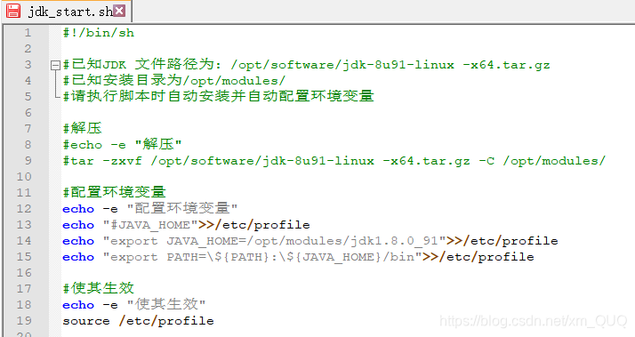Click the '#解压' comment on line 7
Viewport: 635px width, 337px height.
point(82,128)
